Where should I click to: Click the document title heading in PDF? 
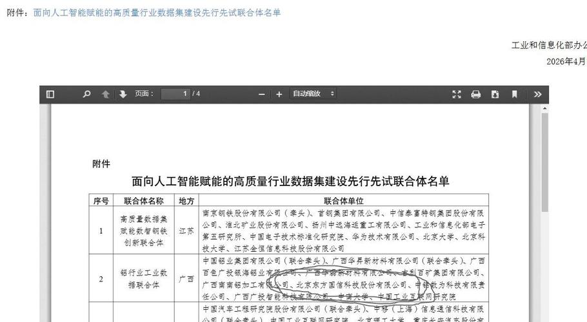coord(290,182)
